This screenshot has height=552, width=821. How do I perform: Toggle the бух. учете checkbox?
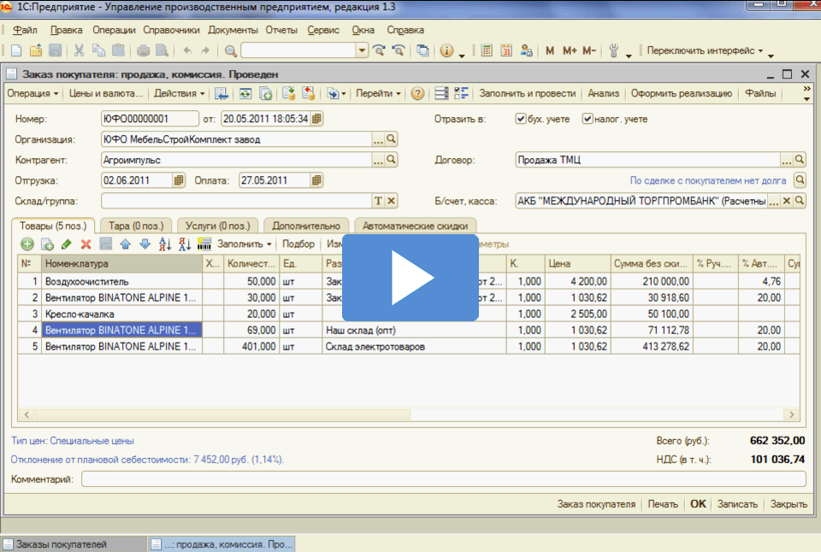pyautogui.click(x=520, y=119)
